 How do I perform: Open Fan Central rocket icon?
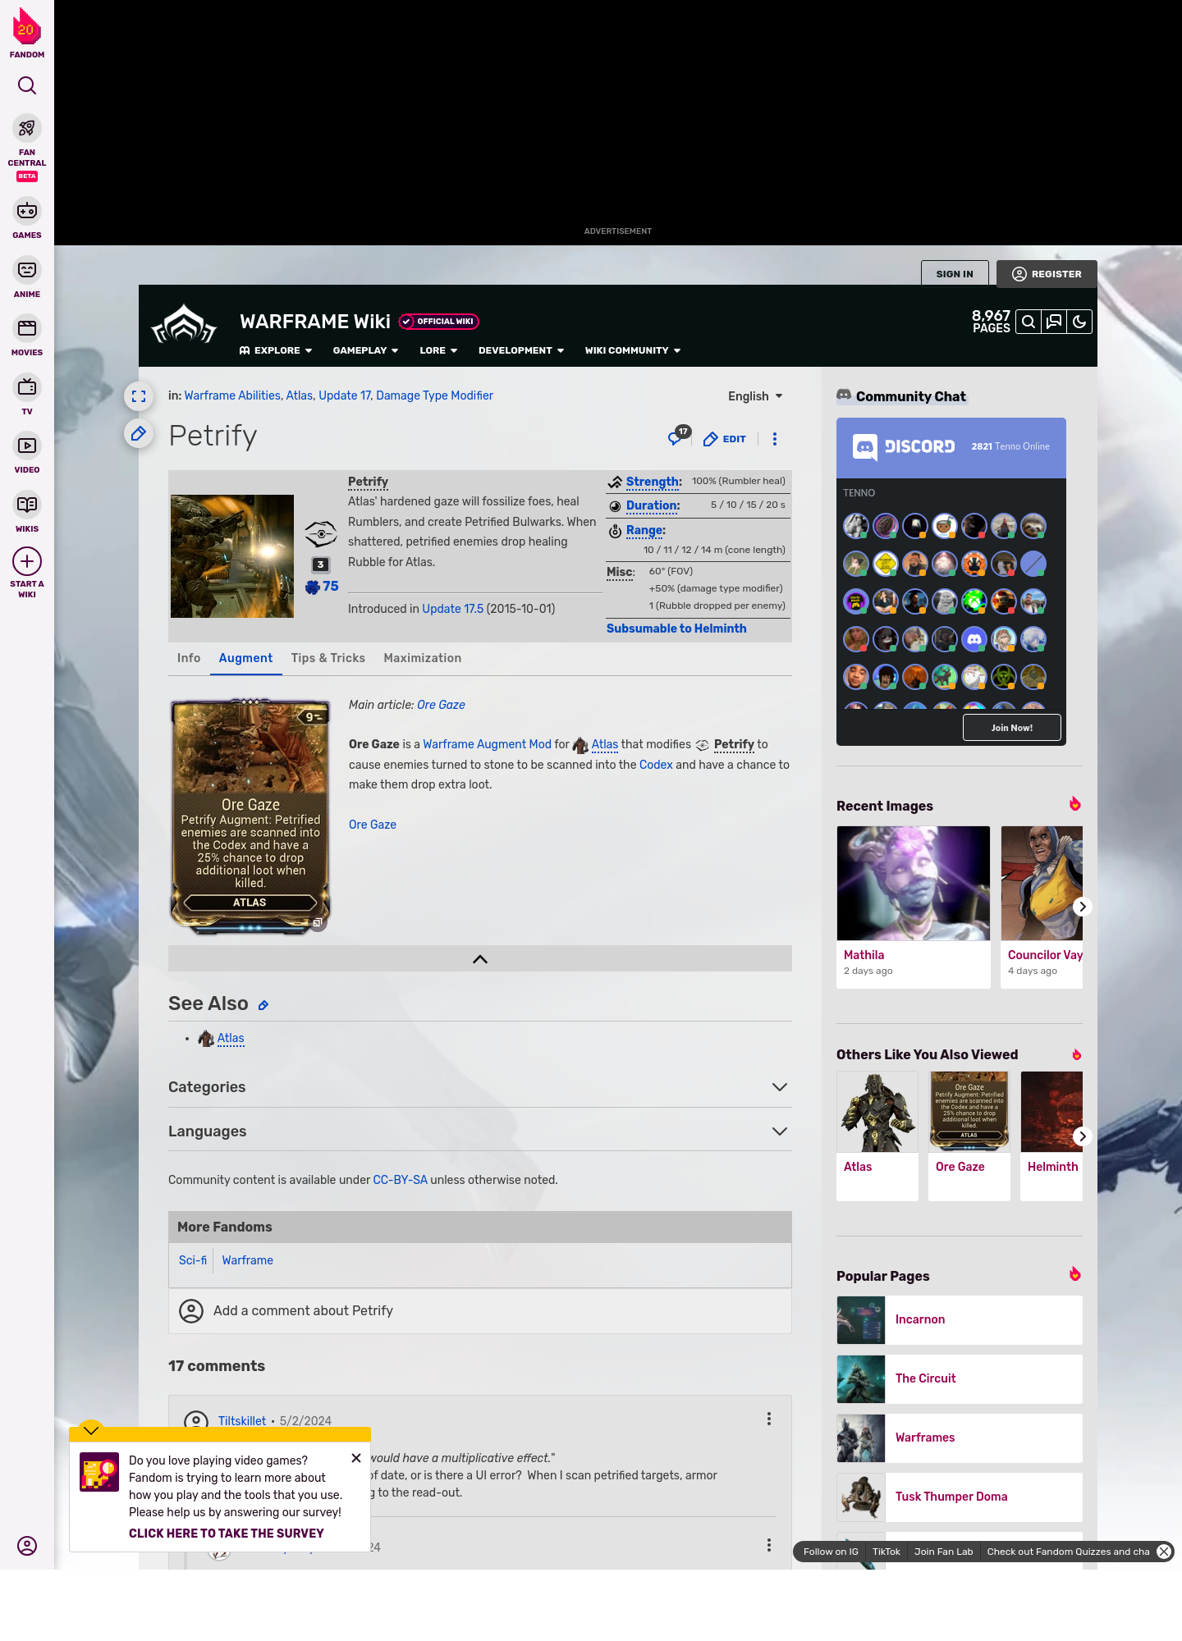[27, 129]
